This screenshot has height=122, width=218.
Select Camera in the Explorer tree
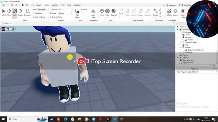[x=188, y=32]
